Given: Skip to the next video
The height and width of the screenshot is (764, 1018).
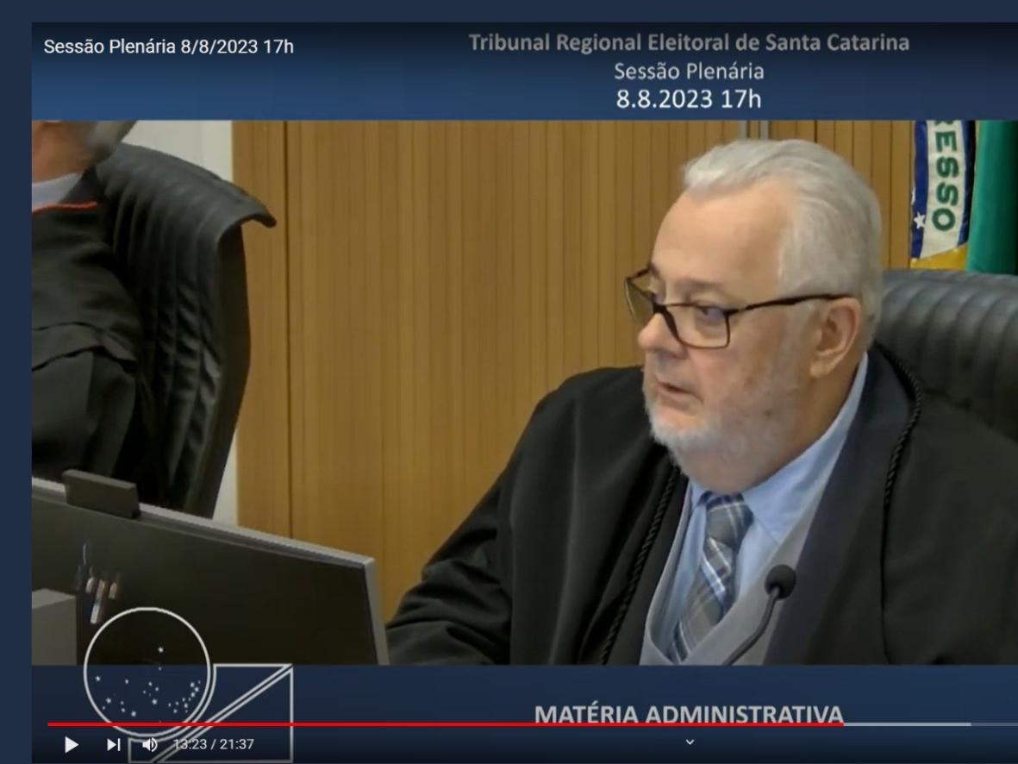Looking at the screenshot, I should 113,744.
